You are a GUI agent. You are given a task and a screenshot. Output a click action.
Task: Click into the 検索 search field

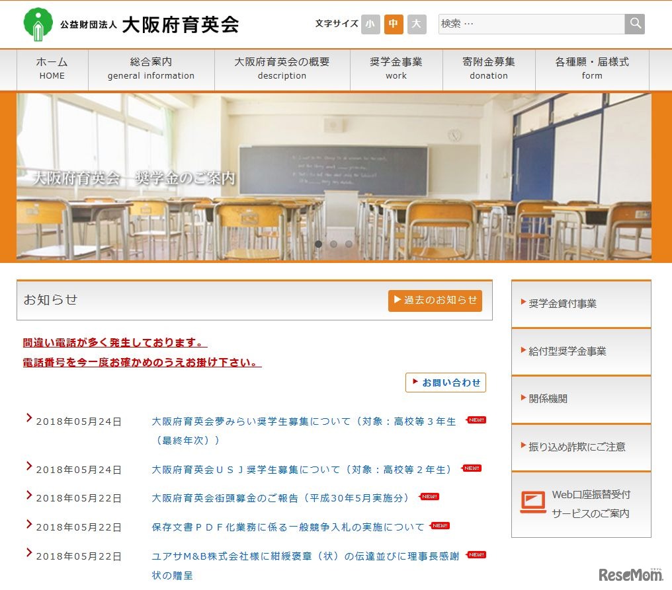[x=531, y=24]
